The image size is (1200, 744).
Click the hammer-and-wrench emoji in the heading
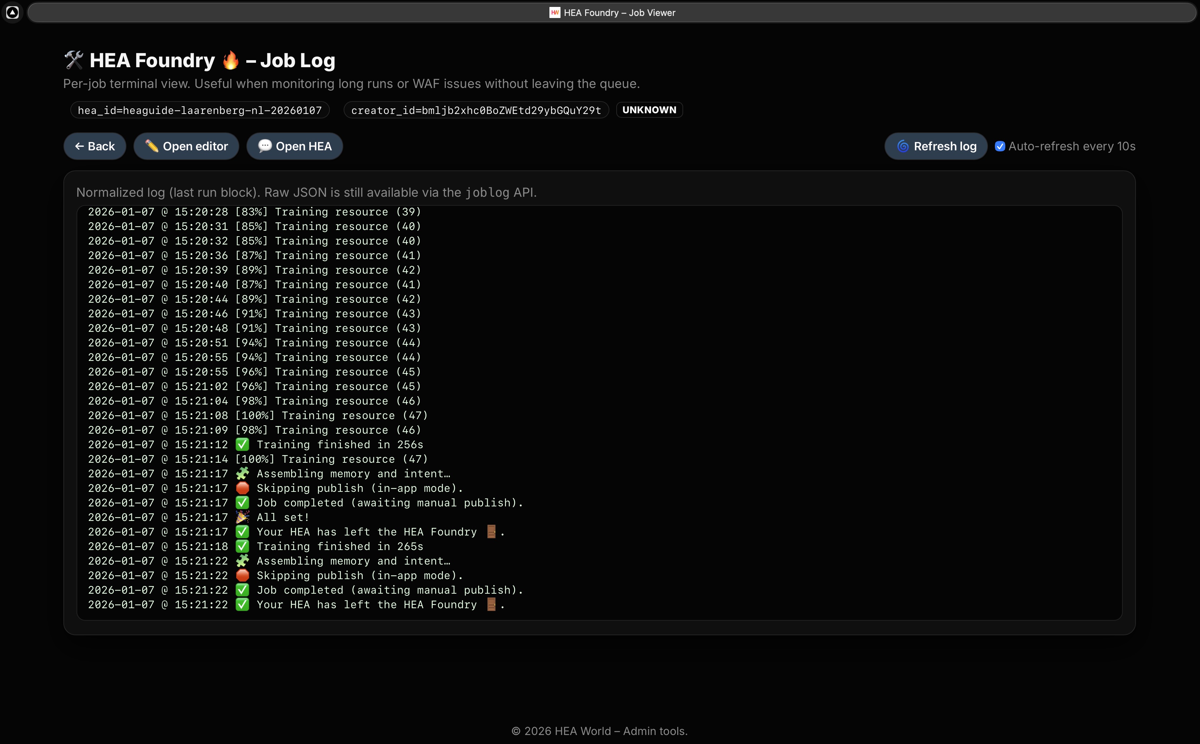[75, 60]
